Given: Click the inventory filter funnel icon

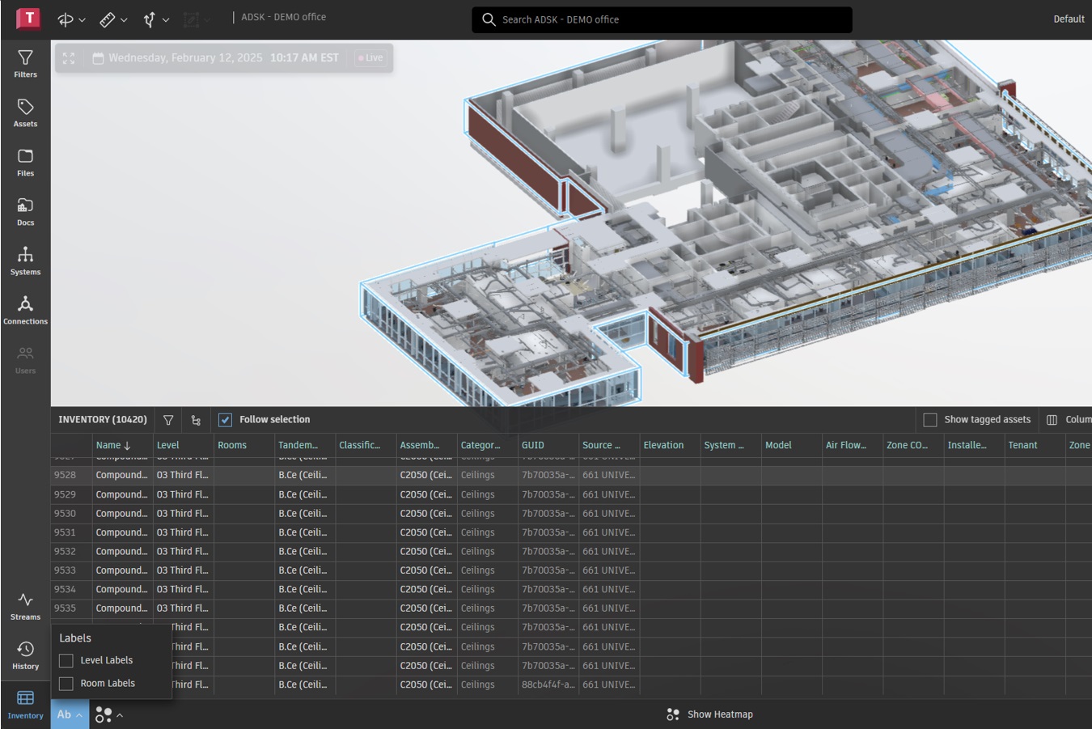Looking at the screenshot, I should 167,419.
